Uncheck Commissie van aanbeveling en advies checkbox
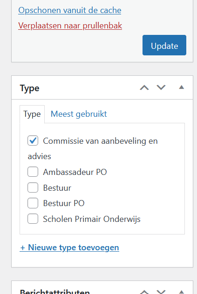197x294 pixels. click(33, 140)
